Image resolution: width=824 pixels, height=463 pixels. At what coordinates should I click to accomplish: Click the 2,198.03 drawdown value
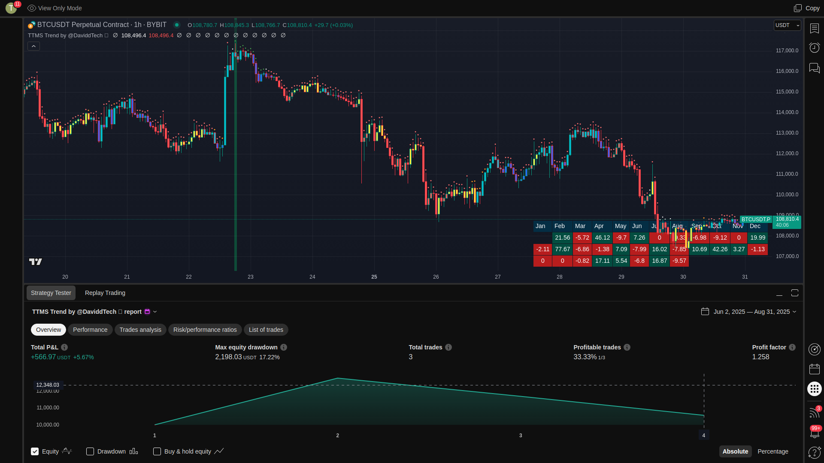(x=228, y=357)
